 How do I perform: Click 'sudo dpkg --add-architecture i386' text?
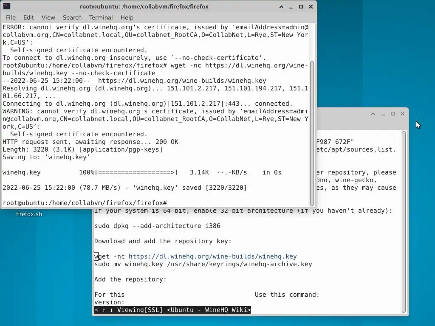(x=157, y=226)
